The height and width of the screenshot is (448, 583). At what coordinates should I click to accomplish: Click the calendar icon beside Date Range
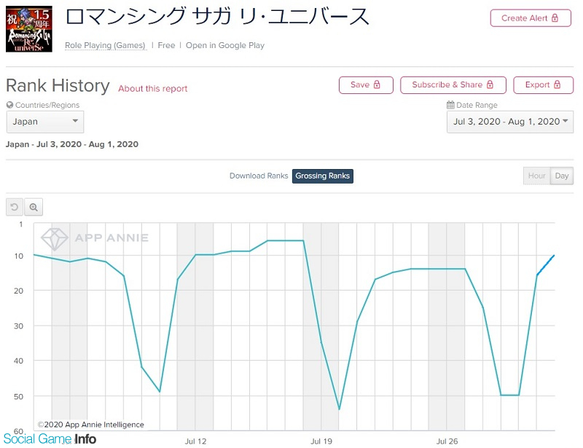(x=450, y=105)
